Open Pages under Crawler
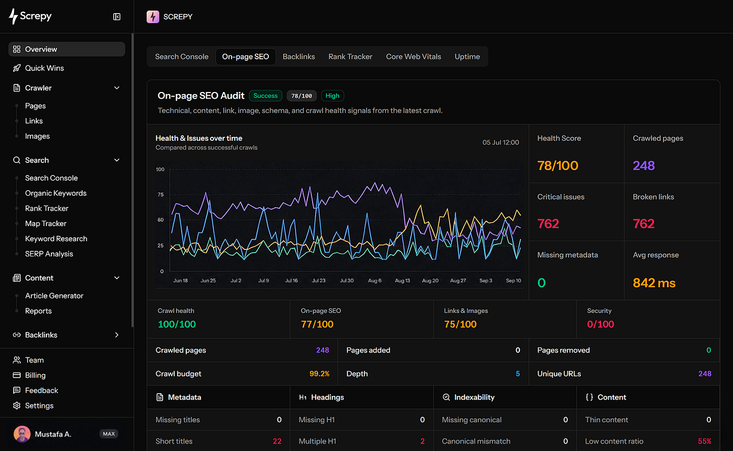The image size is (733, 451). [x=35, y=106]
